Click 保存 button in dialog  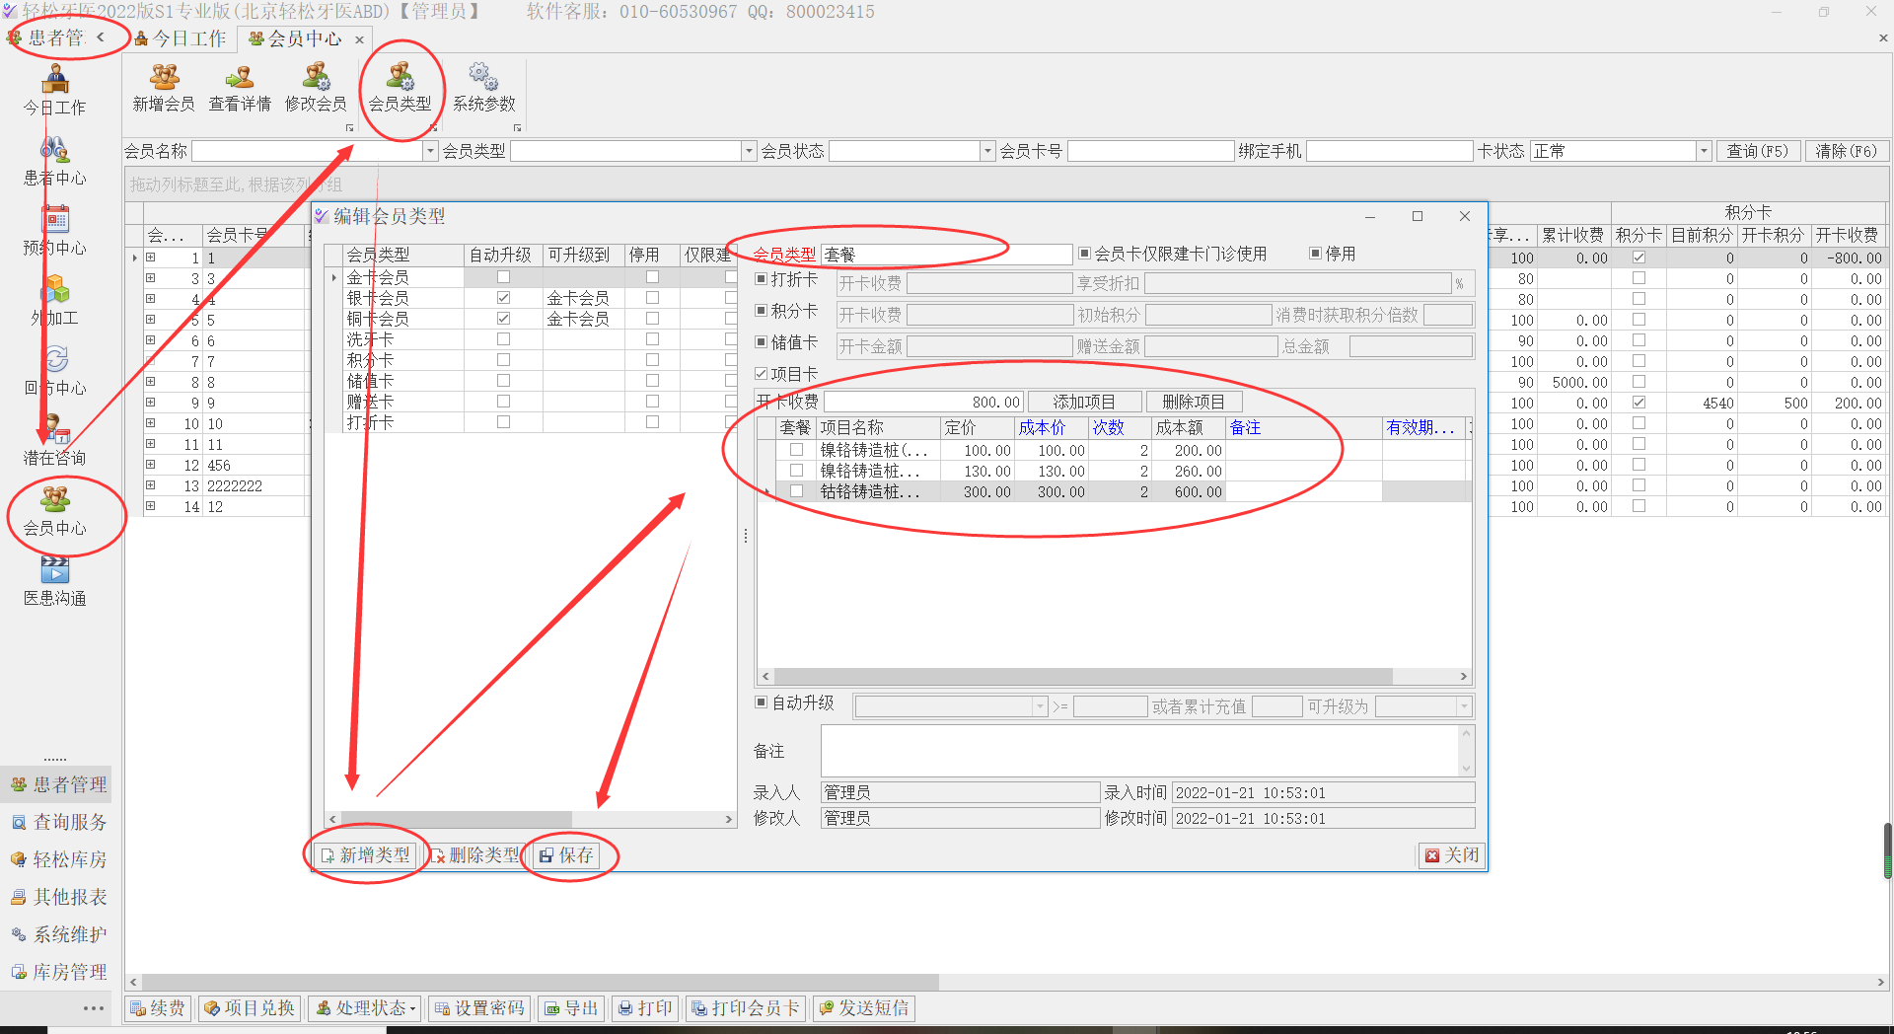[x=566, y=855]
